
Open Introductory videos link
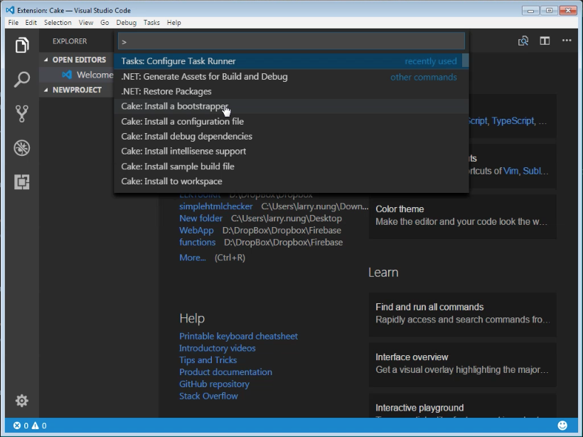pyautogui.click(x=217, y=348)
